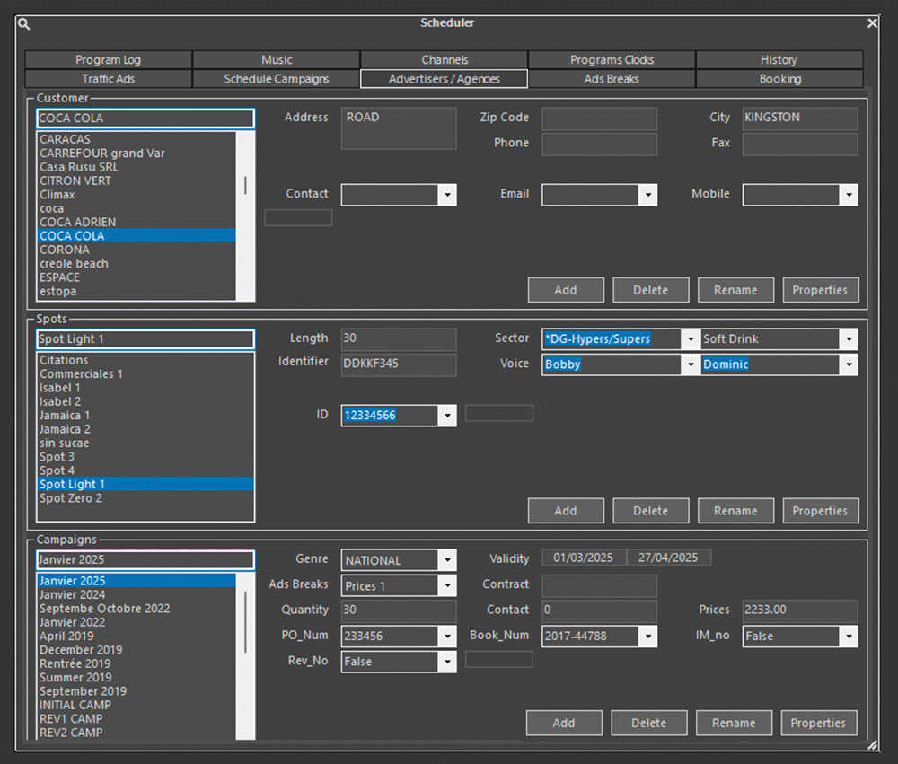Go to the Ads Breaks tab
This screenshot has width=898, height=764.
(612, 79)
